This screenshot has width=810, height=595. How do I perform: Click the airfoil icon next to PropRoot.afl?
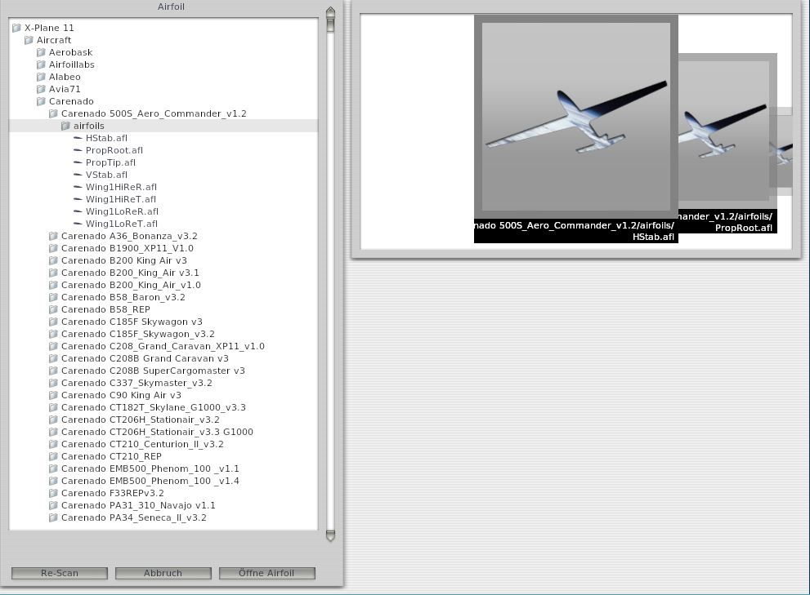click(78, 150)
